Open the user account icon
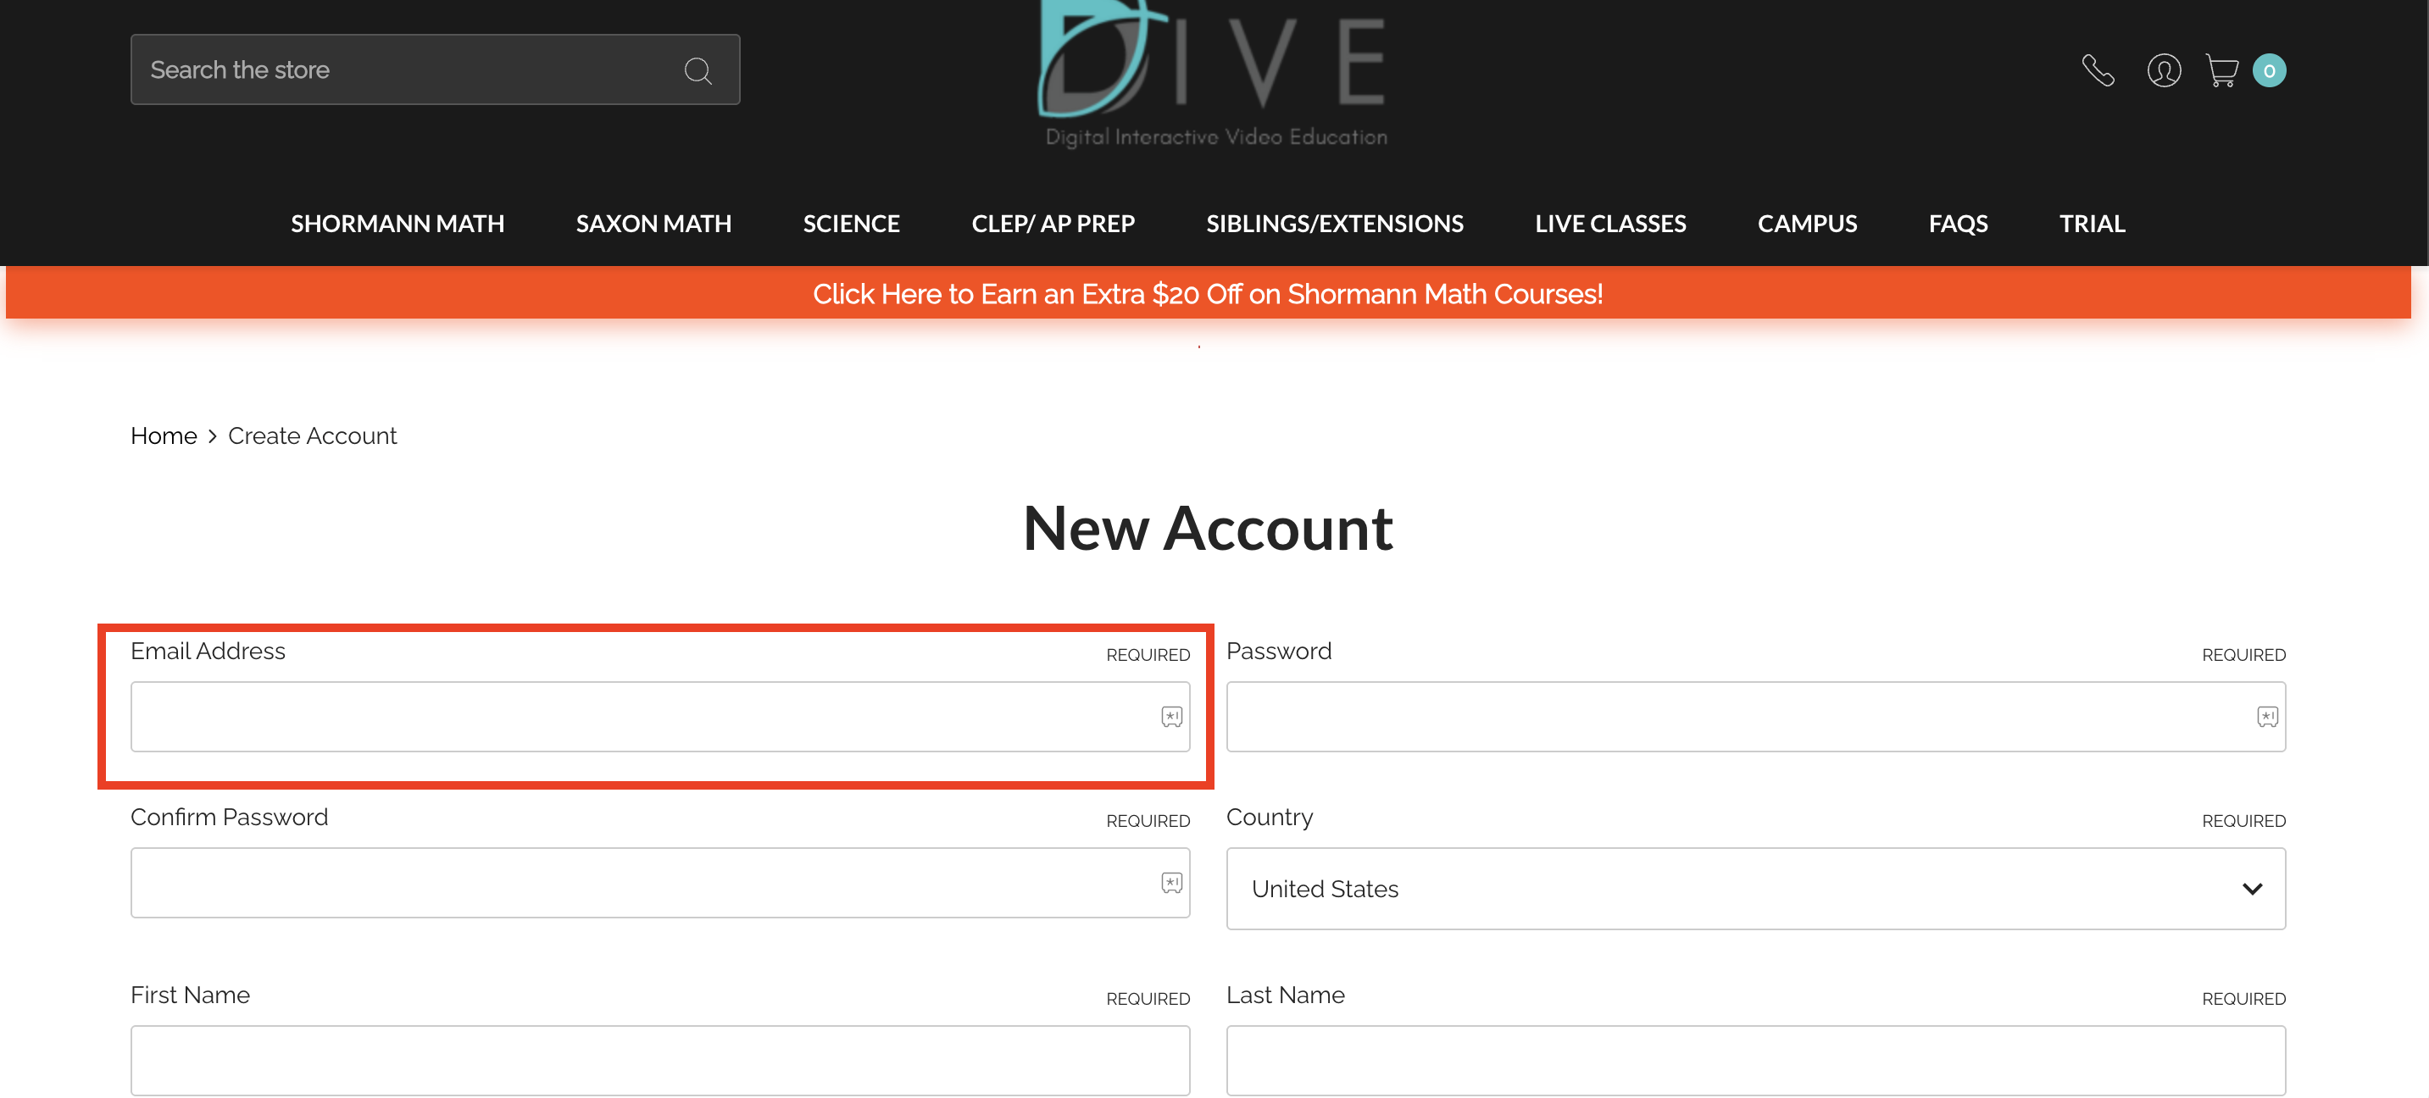This screenshot has height=1098, width=2429. [2164, 70]
